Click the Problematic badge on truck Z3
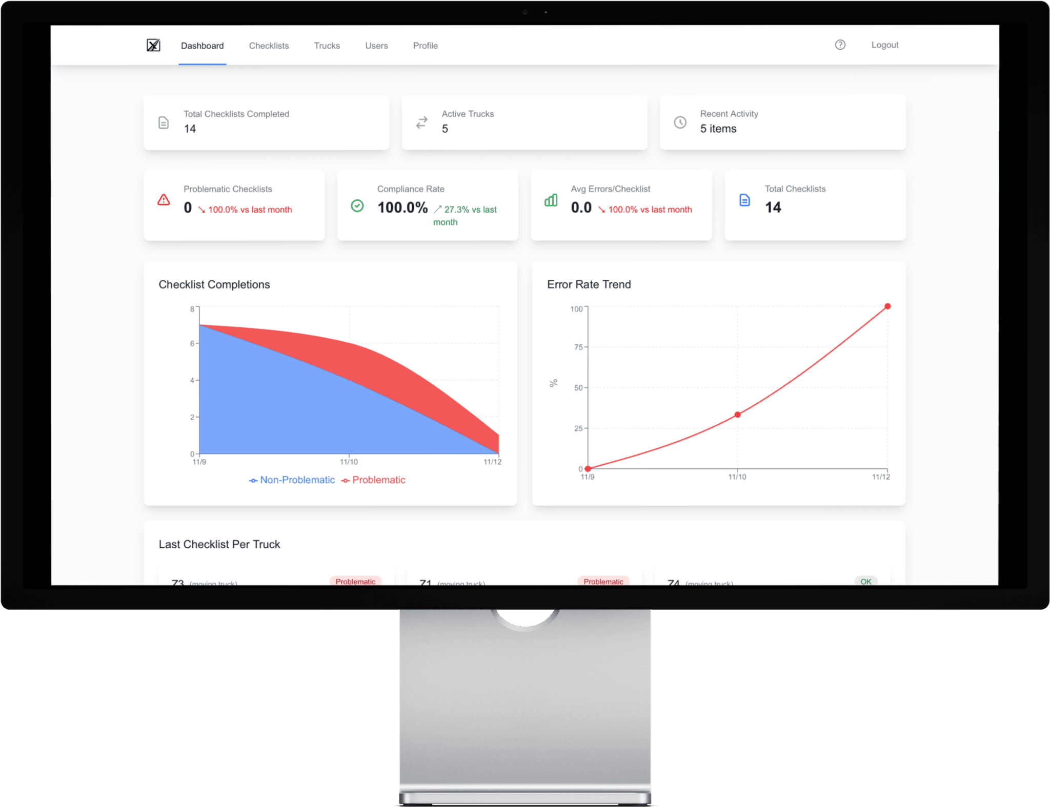 coord(356,582)
